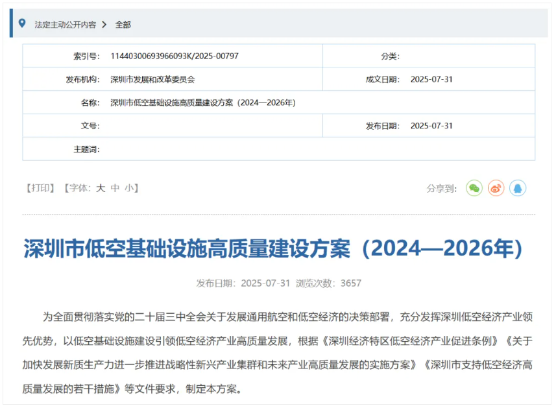Set font size to large (大)

[101, 188]
